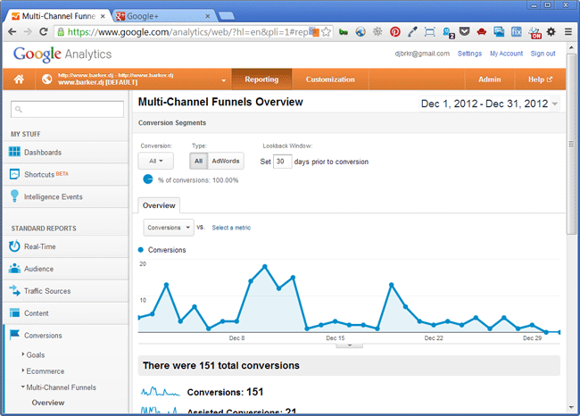This screenshot has height=416, width=580.
Task: Open the date range picker
Action: 489,104
